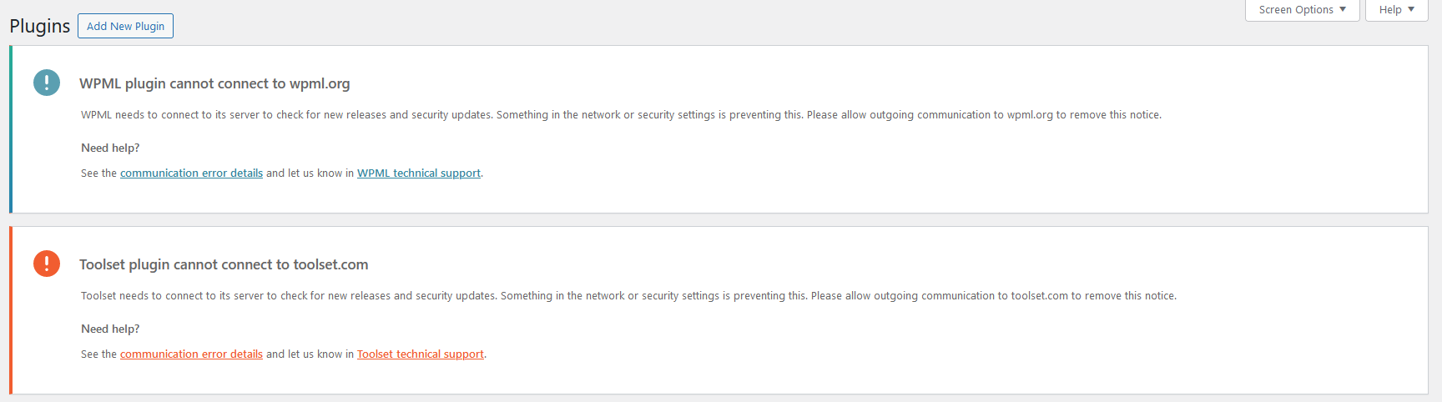The height and width of the screenshot is (402, 1442).
Task: Click 'Need help?' in the WPML notice
Action: pos(110,148)
